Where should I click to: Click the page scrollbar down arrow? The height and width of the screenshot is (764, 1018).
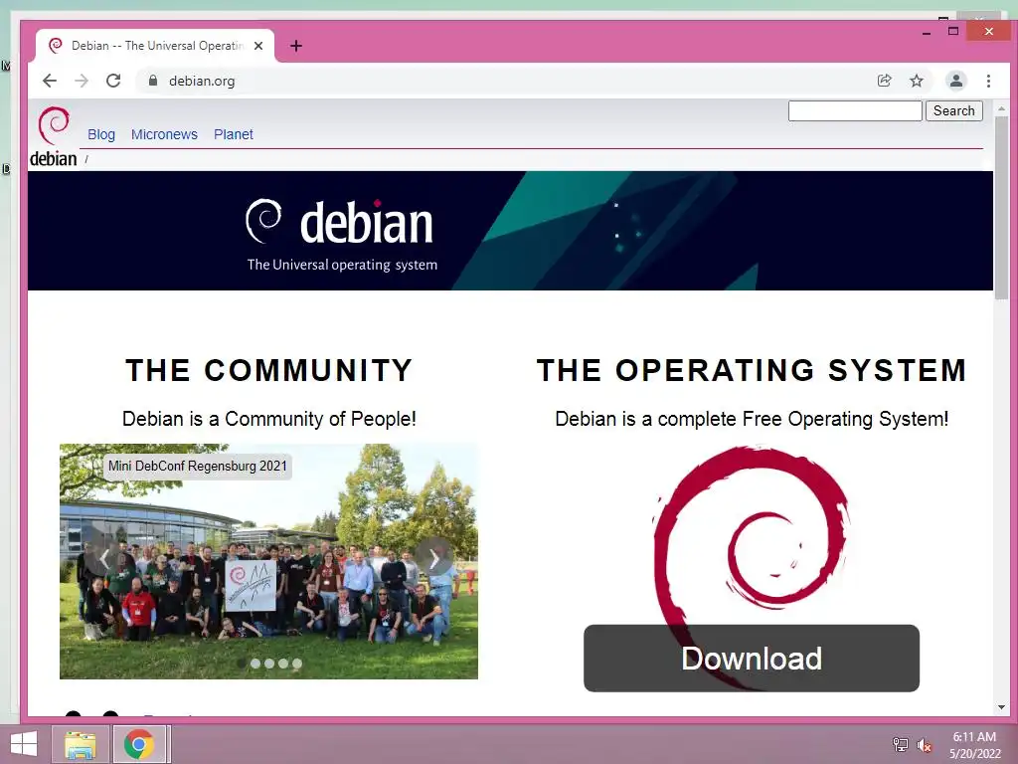click(x=1001, y=707)
